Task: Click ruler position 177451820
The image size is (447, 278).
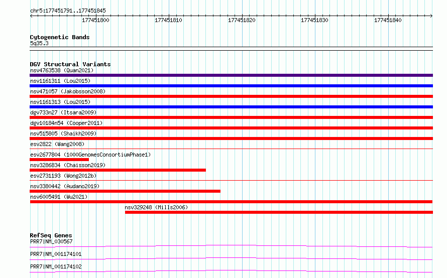Action: (x=242, y=20)
